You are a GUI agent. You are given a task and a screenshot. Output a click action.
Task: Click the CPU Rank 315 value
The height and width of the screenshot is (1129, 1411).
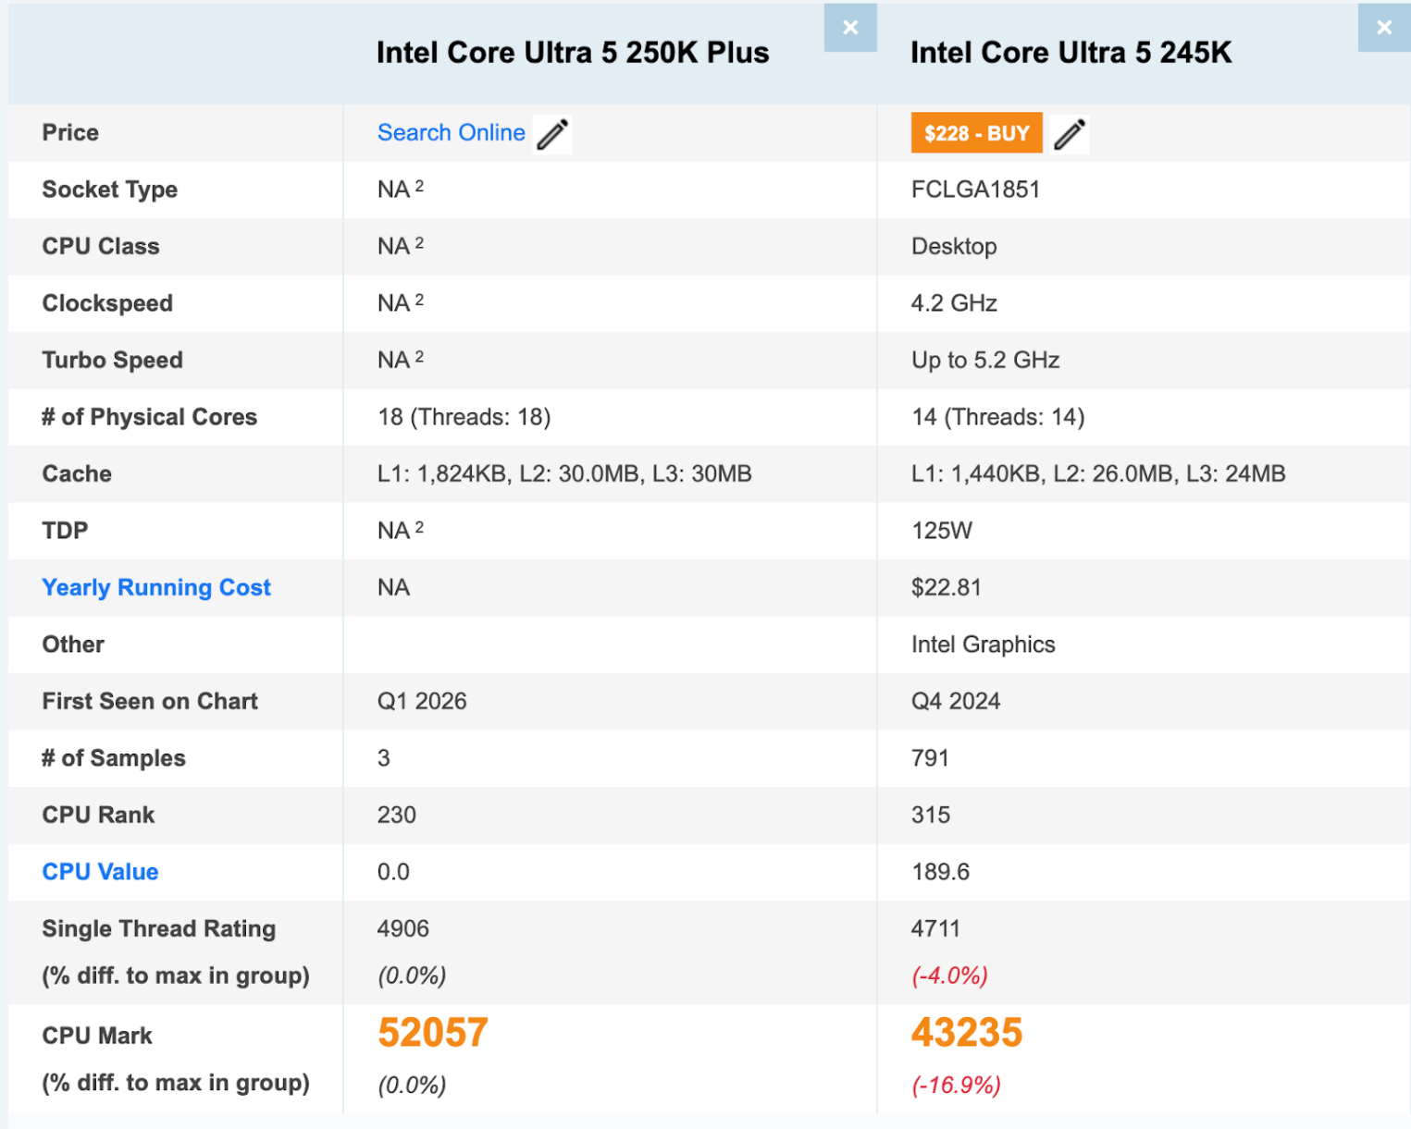click(930, 815)
